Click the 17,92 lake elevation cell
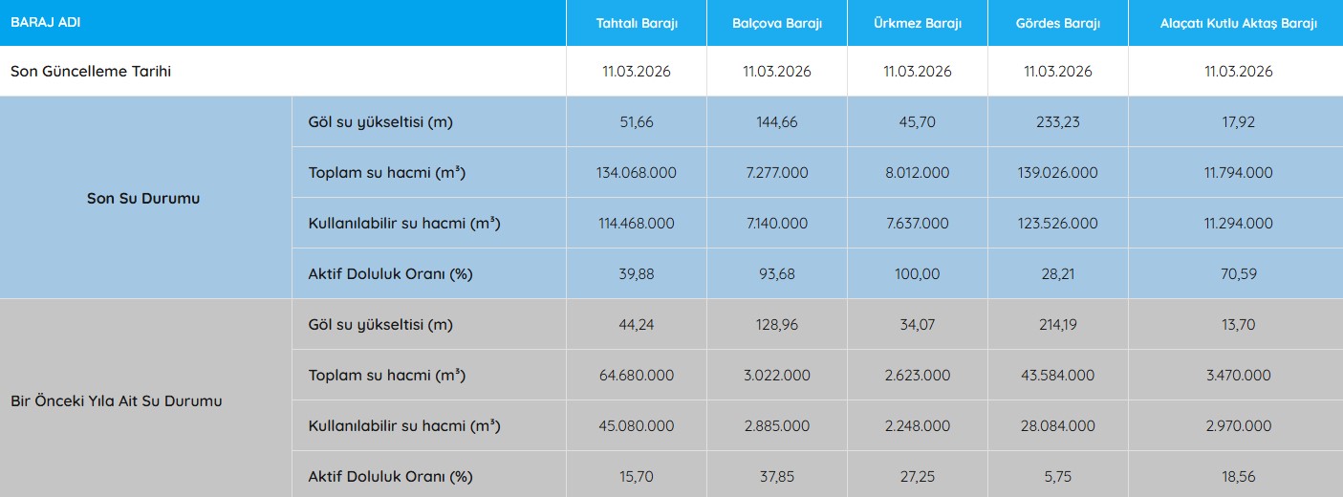Screen dimensions: 1343x497 1238,122
